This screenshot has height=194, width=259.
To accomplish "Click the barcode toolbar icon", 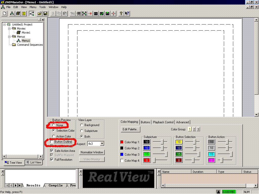I will [x=79, y=14].
